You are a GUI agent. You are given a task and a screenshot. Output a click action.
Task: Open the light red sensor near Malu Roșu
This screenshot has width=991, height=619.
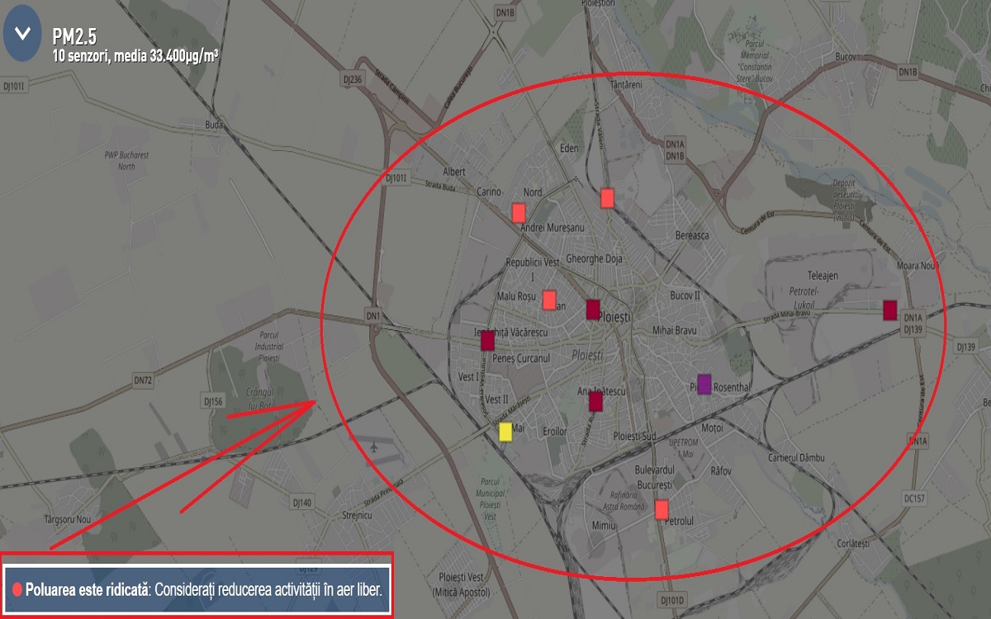click(549, 300)
